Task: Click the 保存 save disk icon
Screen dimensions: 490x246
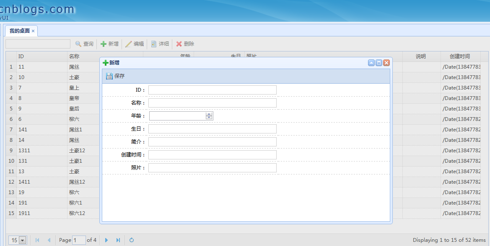Action: [110, 76]
